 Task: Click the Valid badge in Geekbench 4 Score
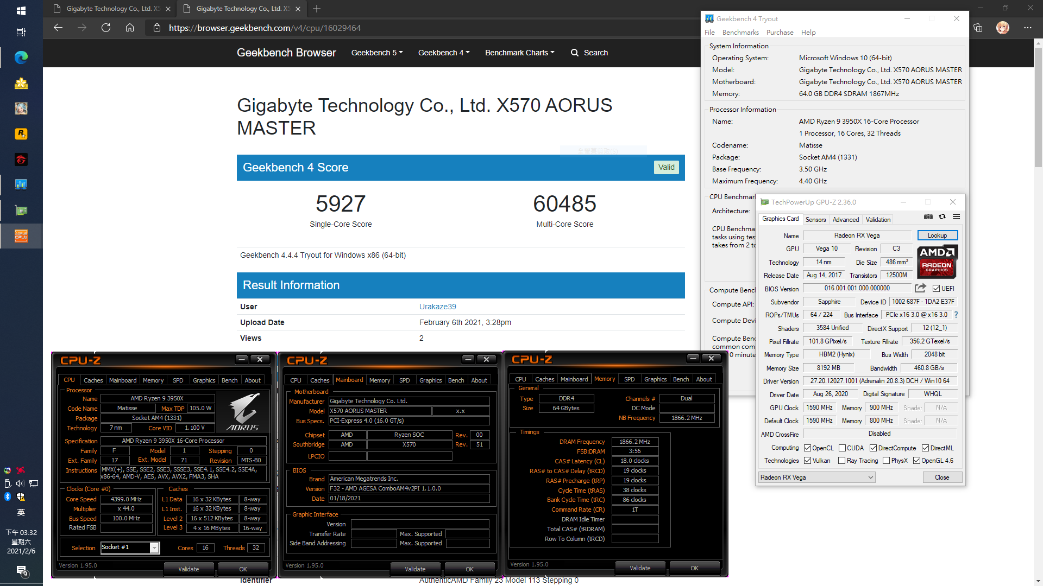point(666,167)
